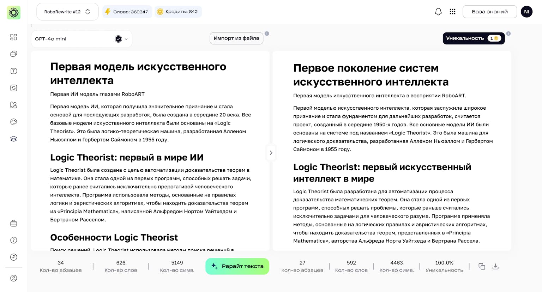This screenshot has height=292, width=542.
Task: Open the palette icon in sidebar
Action: 13,122
